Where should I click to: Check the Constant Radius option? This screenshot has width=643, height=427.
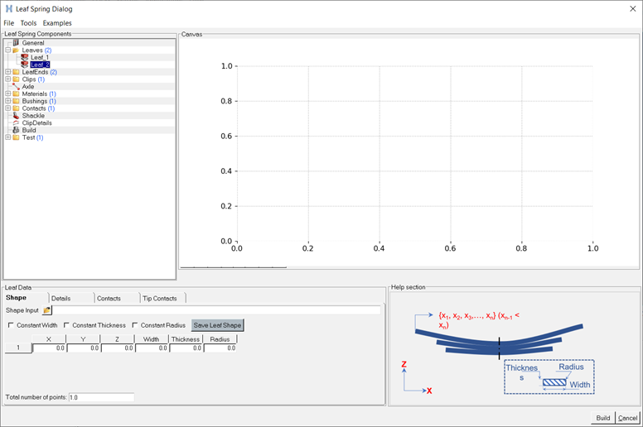pyautogui.click(x=135, y=325)
